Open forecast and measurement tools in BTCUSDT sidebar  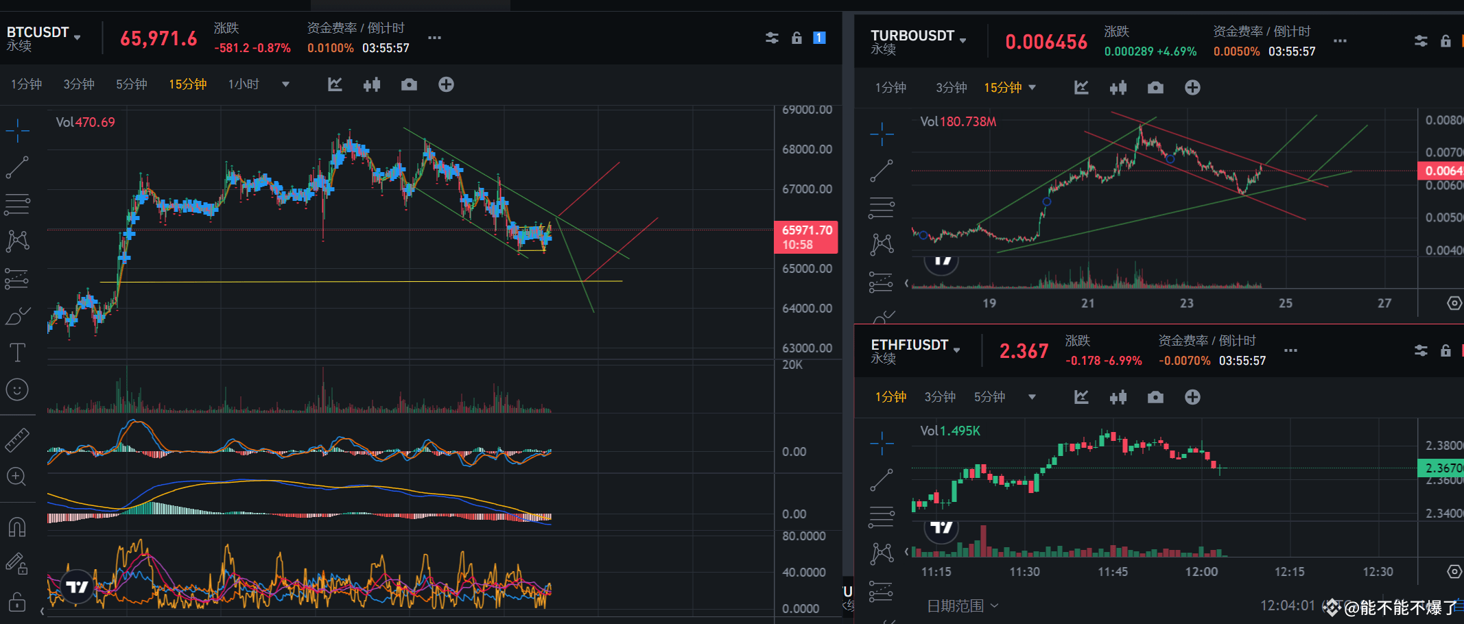pos(17,278)
